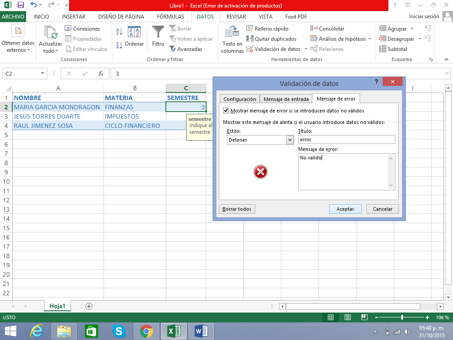The image size is (453, 340).
Task: Click sort A to Z ascending icon
Action: click(x=119, y=32)
